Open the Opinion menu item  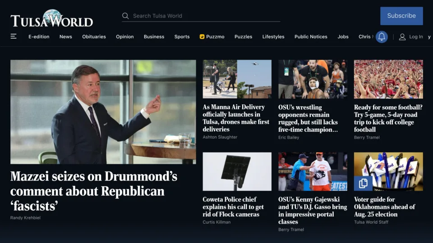(x=125, y=36)
